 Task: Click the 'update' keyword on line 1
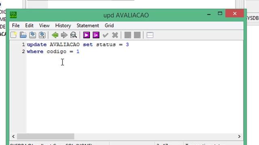click(x=37, y=45)
